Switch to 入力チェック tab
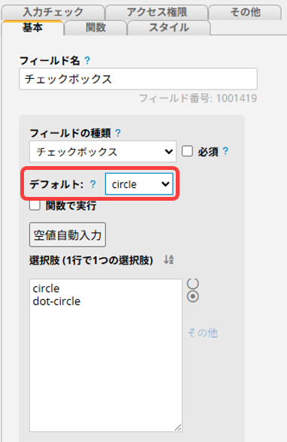This screenshot has height=442, width=287. [x=53, y=12]
